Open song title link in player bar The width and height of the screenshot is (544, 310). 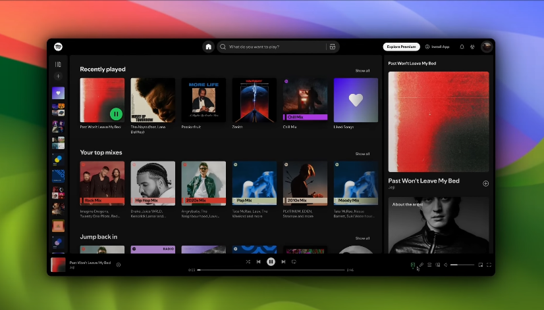coord(90,263)
